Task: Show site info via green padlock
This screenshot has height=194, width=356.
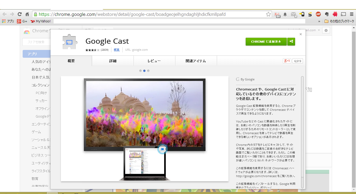Action: pos(35,14)
